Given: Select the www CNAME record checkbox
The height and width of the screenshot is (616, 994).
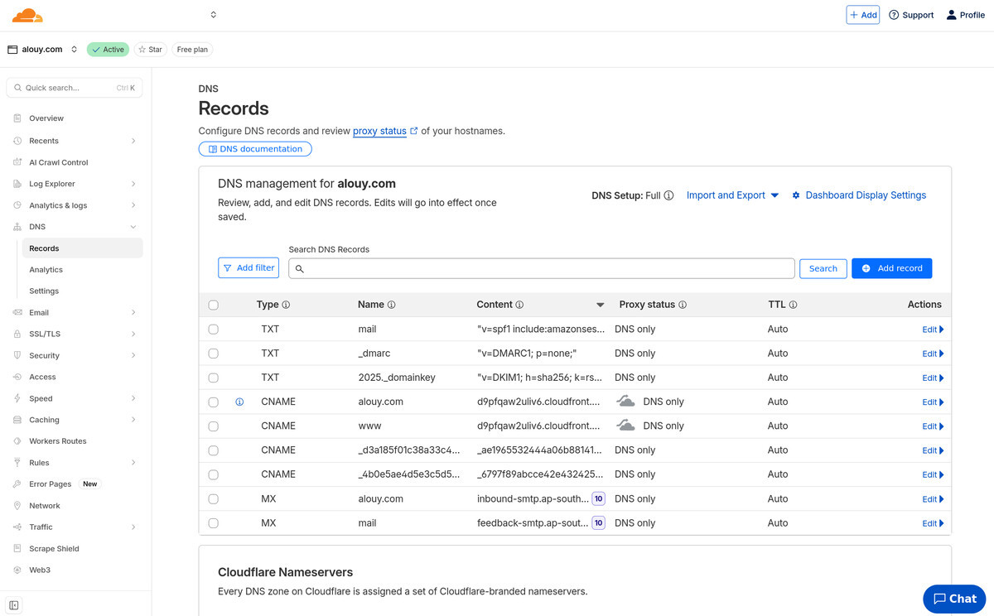Looking at the screenshot, I should pos(213,426).
